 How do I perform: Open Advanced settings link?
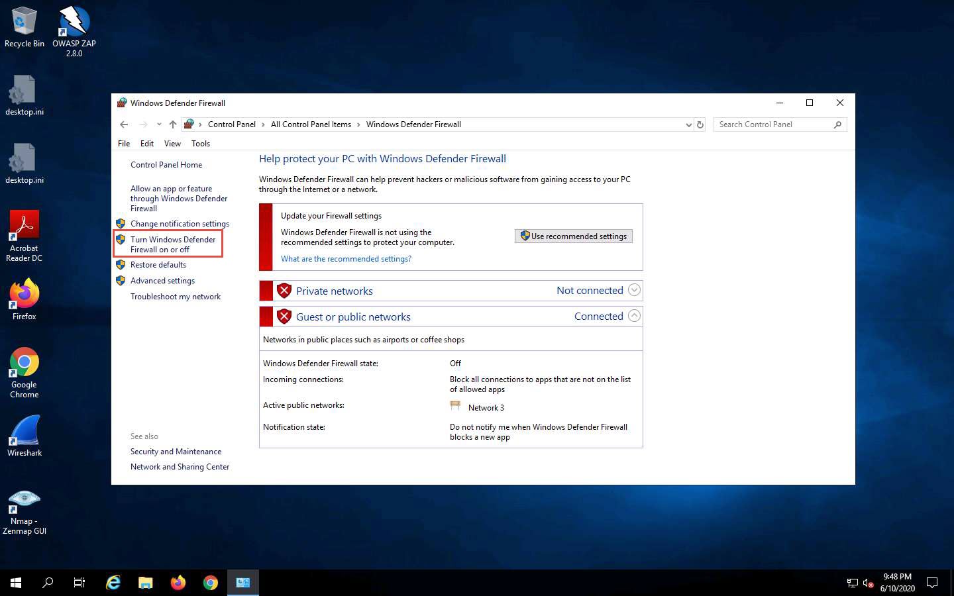162,281
